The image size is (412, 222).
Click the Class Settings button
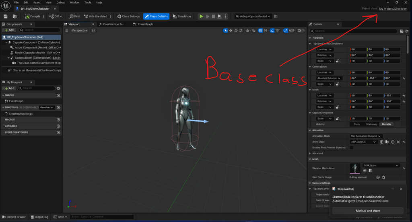point(128,16)
